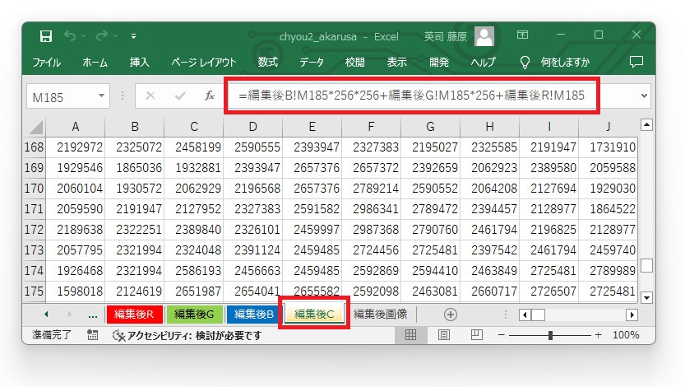Viewport: 685px width, 387px height.
Task: Click the user account avatar
Action: (x=484, y=36)
